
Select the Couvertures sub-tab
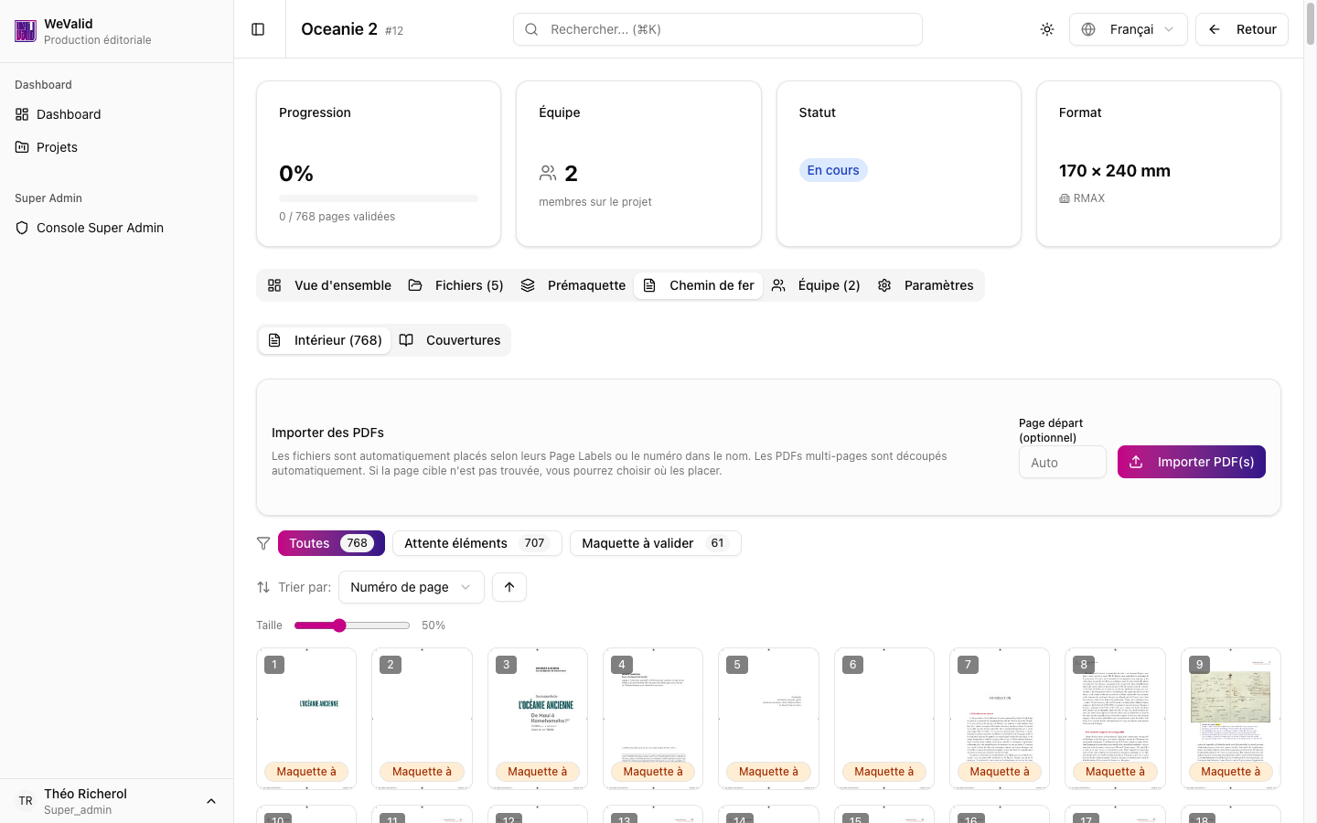451,340
